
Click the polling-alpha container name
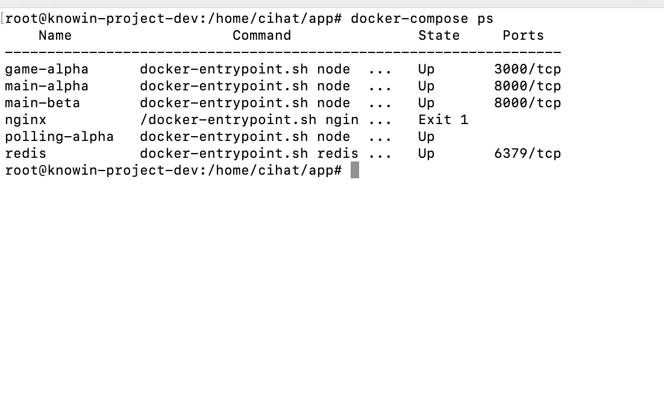[x=59, y=137]
